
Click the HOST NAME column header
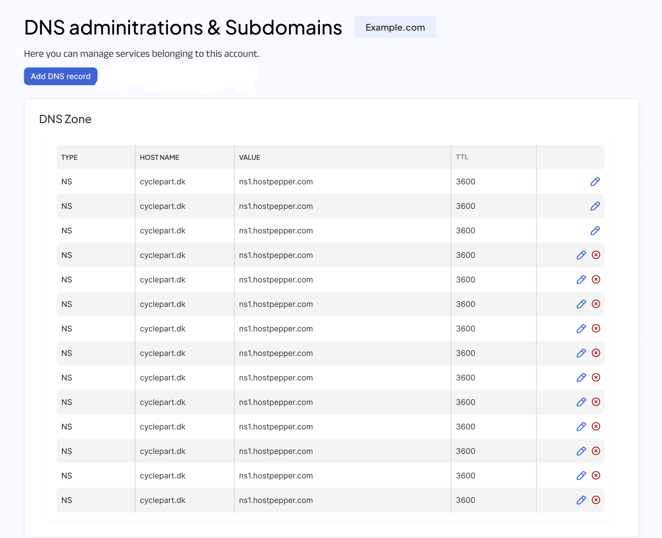click(159, 157)
